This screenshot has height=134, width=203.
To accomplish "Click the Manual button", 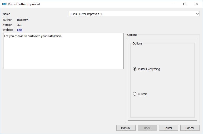I will point(126,128).
